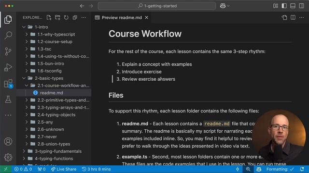Open the Accounts menu

tap(8, 141)
